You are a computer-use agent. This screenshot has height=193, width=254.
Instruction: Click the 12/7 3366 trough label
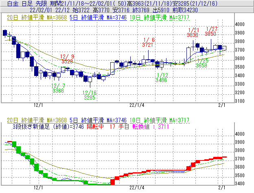[58, 88]
